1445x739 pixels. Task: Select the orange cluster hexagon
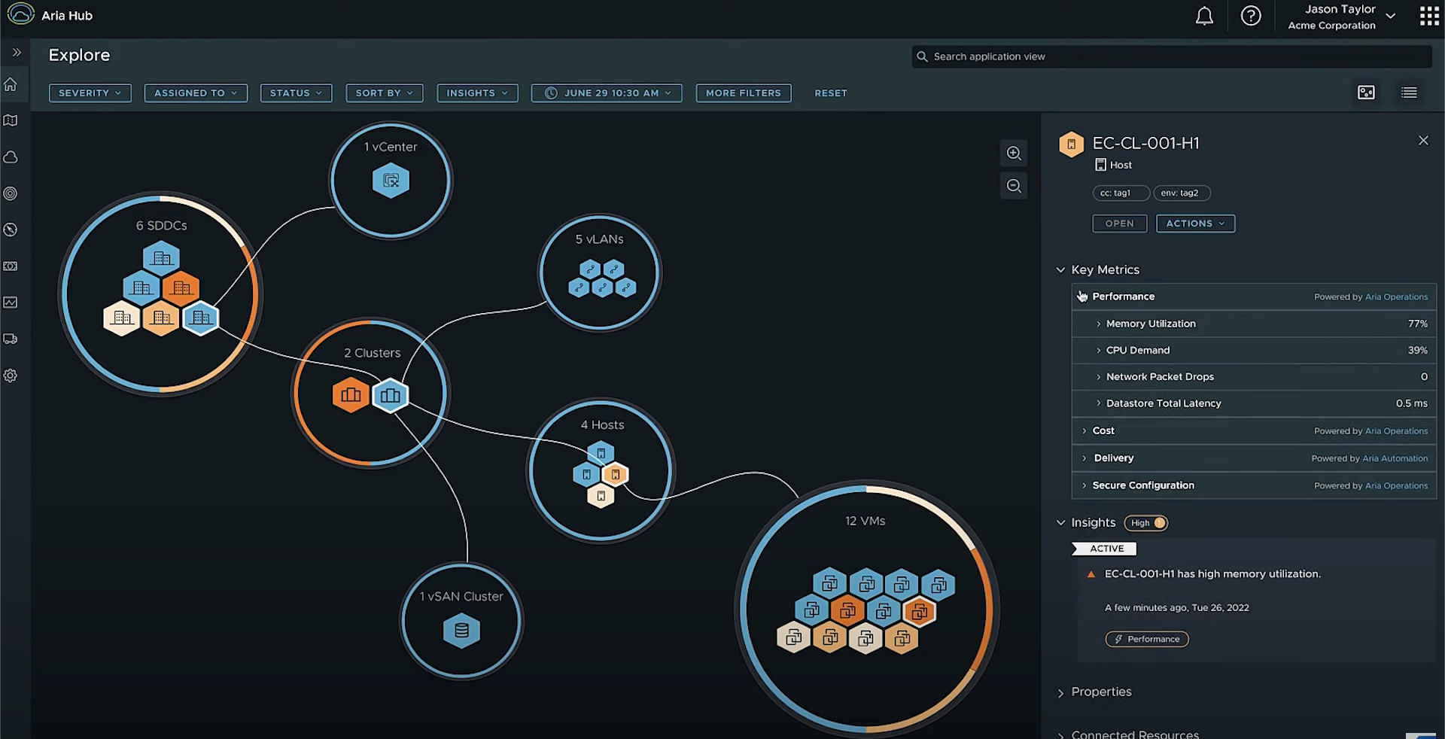click(x=351, y=395)
